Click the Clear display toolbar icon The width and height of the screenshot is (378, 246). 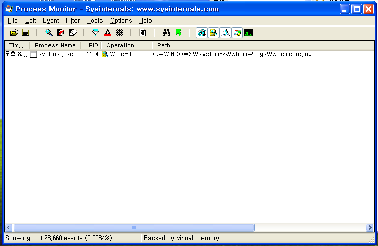coord(73,32)
